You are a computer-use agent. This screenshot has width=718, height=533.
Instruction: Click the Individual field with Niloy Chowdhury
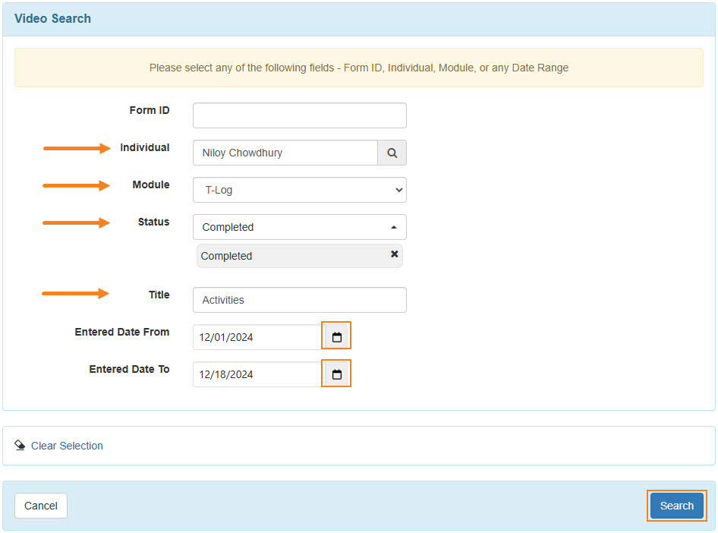pyautogui.click(x=285, y=153)
